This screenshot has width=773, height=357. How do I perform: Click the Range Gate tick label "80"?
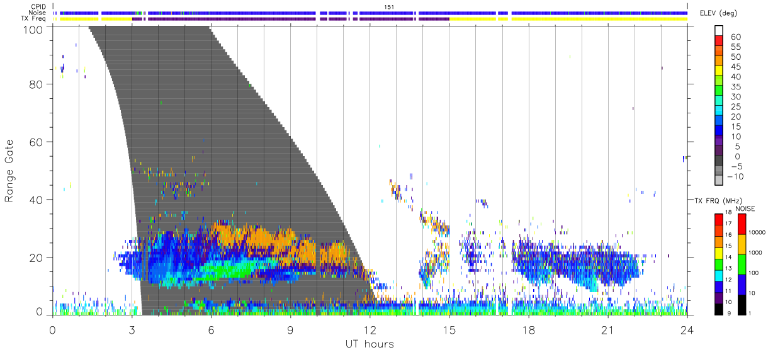[x=37, y=84]
